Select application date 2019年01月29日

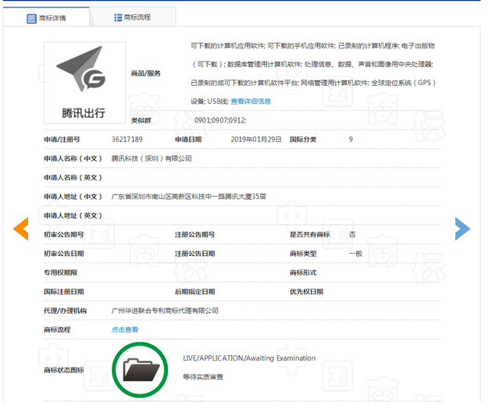click(256, 140)
